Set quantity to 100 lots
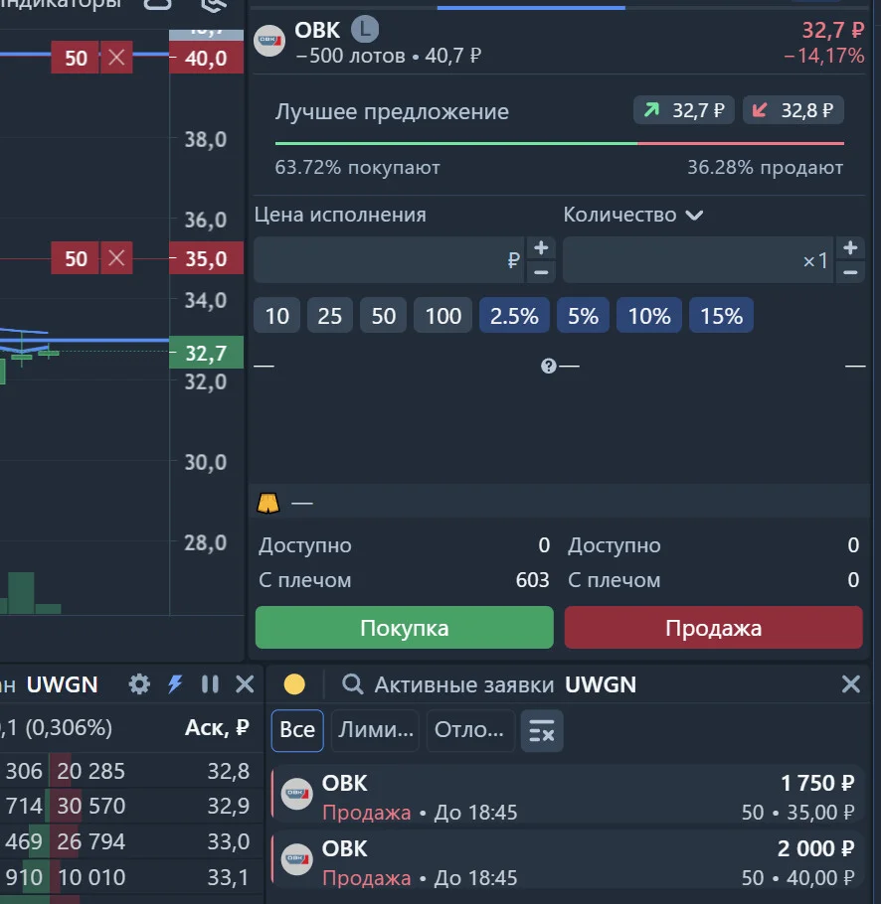Screen dimensions: 881x904 pyautogui.click(x=443, y=315)
